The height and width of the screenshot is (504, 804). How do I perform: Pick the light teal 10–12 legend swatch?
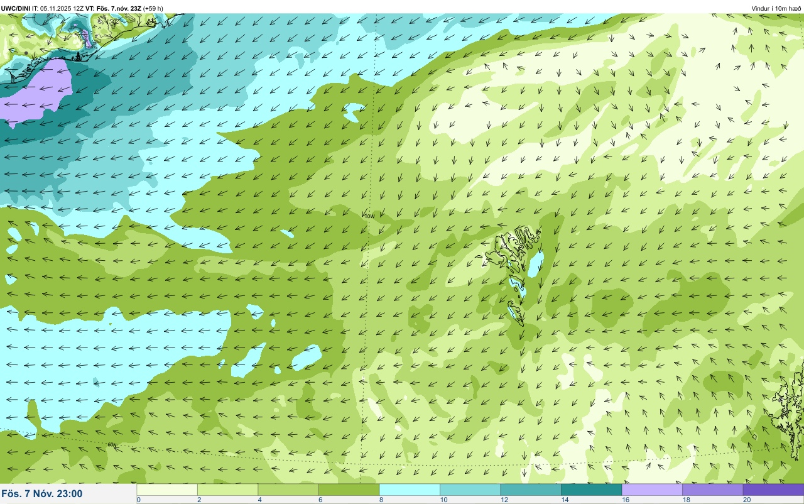(x=470, y=490)
